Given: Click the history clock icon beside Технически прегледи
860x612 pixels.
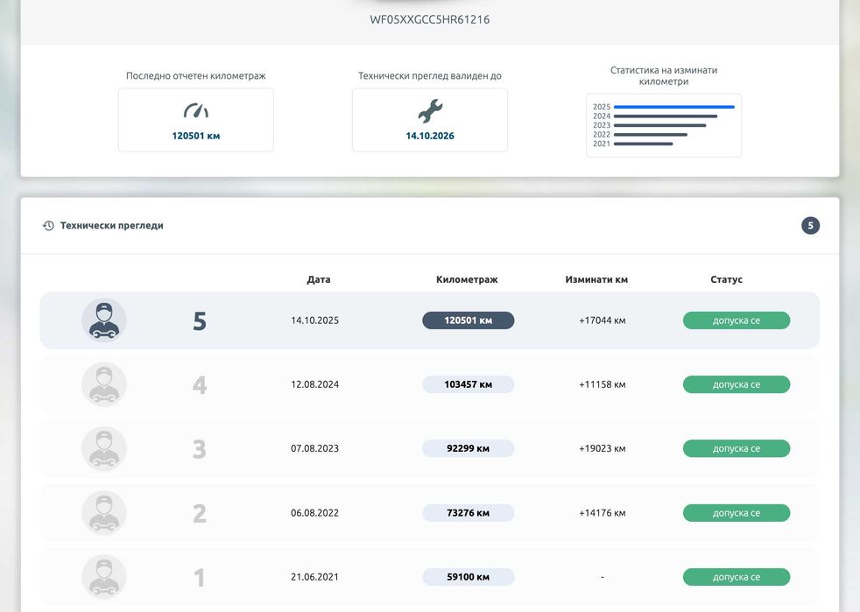Looking at the screenshot, I should [x=48, y=225].
